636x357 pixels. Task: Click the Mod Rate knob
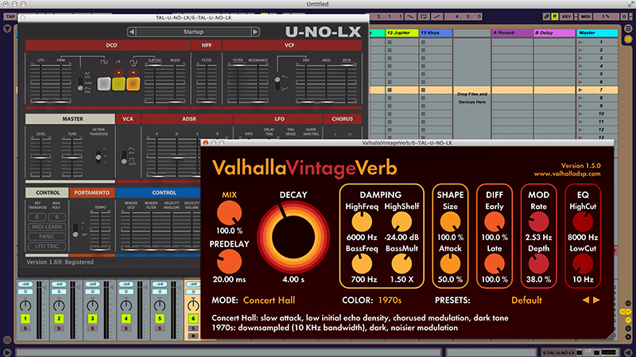pyautogui.click(x=539, y=222)
